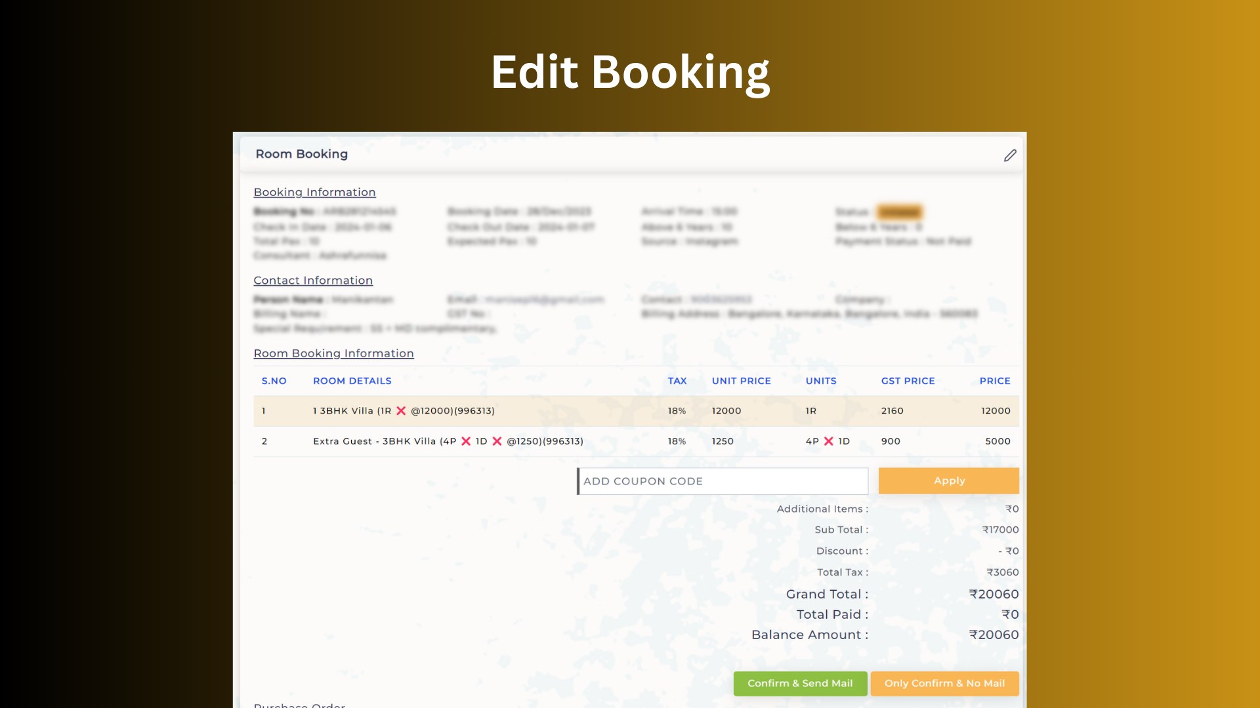Apply the entered coupon code
Screen dimensions: 1260x708
click(x=948, y=481)
